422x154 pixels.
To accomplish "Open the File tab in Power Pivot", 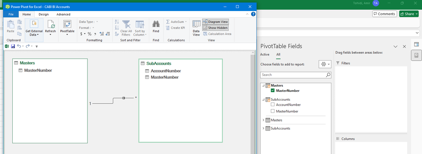I will click(11, 14).
